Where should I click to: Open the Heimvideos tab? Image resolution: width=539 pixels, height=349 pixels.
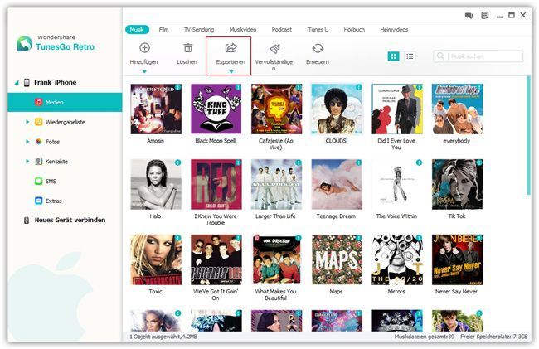coord(394,30)
